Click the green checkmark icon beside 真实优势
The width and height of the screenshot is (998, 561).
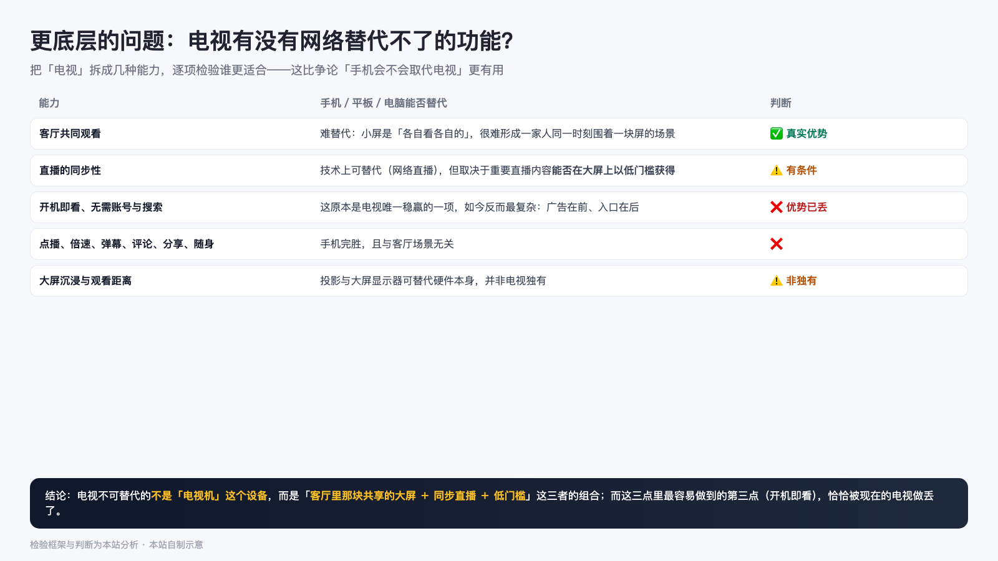(777, 133)
